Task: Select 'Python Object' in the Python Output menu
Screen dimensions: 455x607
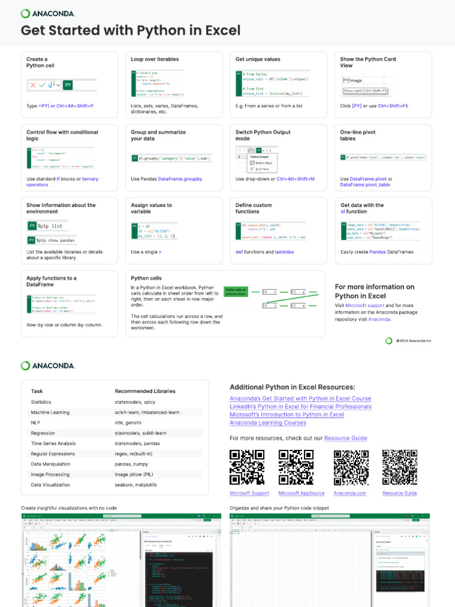Action: click(x=261, y=163)
